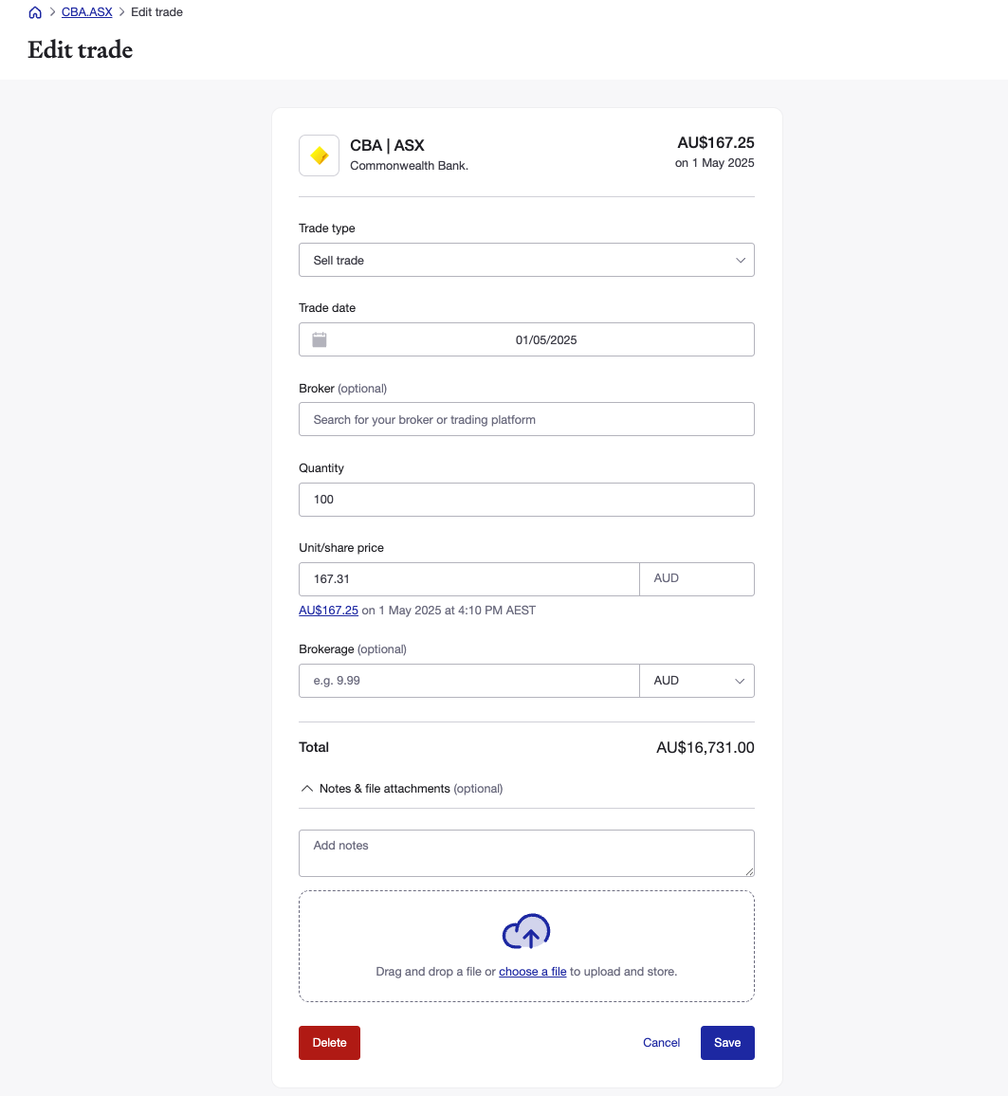1008x1096 pixels.
Task: Click the home icon in the breadcrumb
Action: pos(34,12)
